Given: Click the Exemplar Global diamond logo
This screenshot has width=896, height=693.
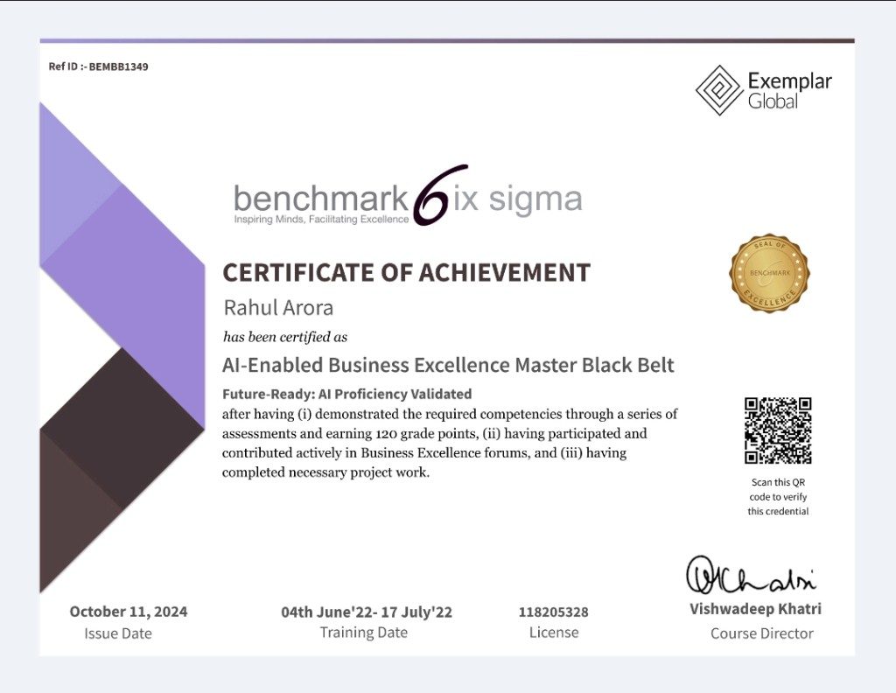Looking at the screenshot, I should pyautogui.click(x=719, y=90).
